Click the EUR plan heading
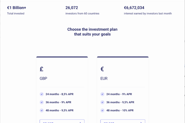185x123 pixels. (x=104, y=78)
